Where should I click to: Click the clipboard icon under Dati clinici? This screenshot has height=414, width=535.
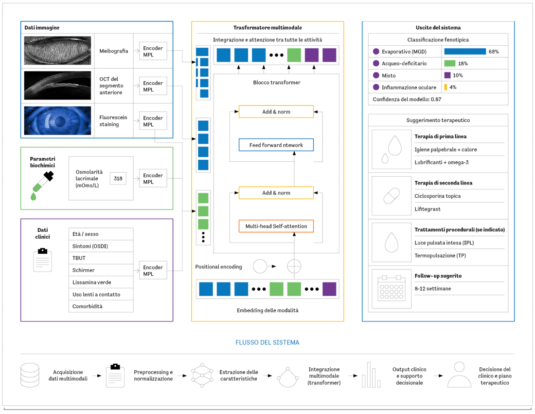pos(43,260)
